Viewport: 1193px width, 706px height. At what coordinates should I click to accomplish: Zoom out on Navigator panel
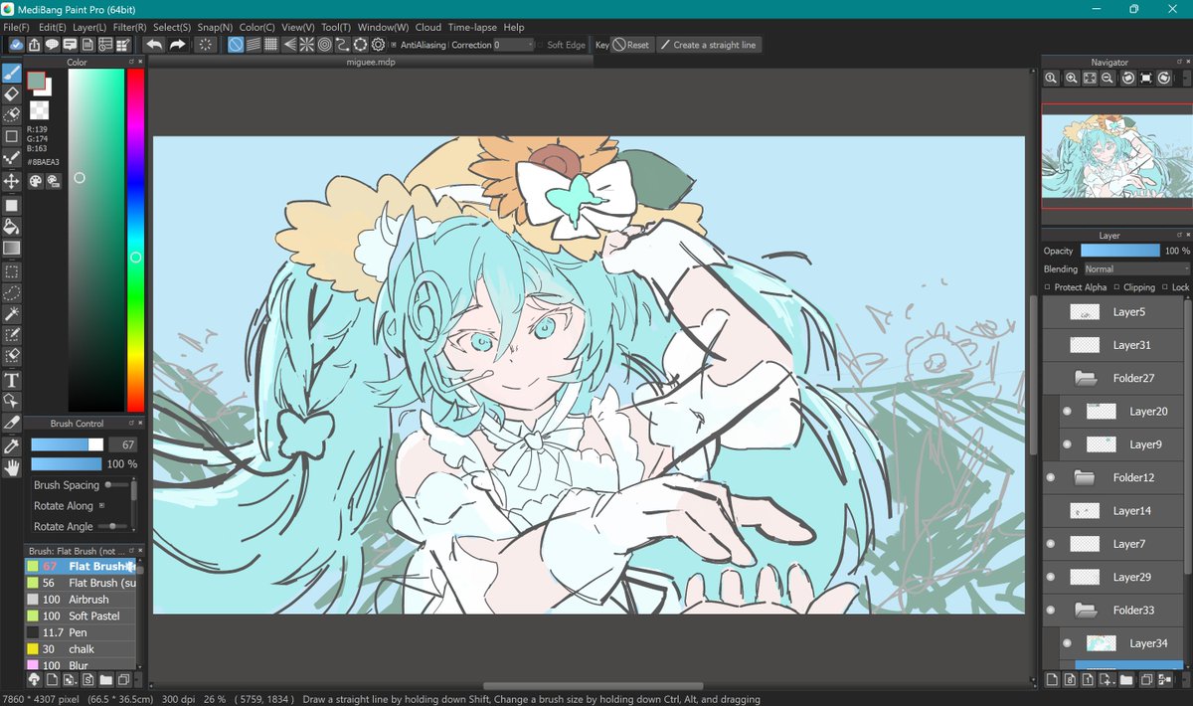click(1108, 78)
